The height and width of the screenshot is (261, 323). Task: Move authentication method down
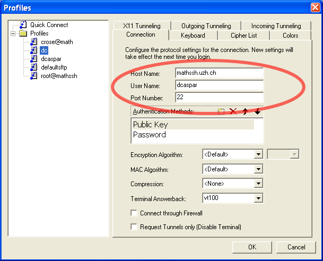point(257,111)
